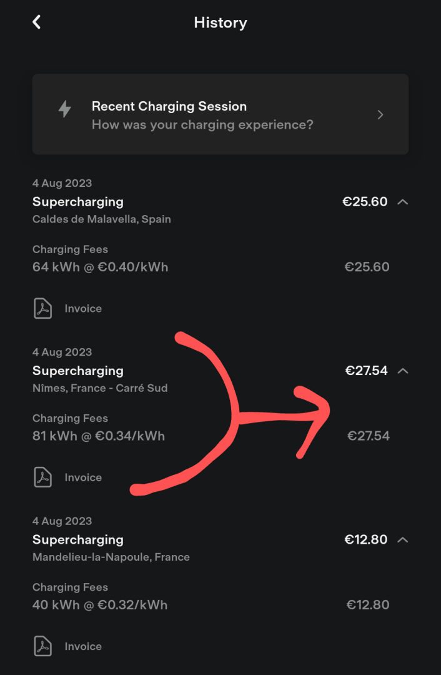Click the Invoice link for Mandelieu session

click(83, 646)
